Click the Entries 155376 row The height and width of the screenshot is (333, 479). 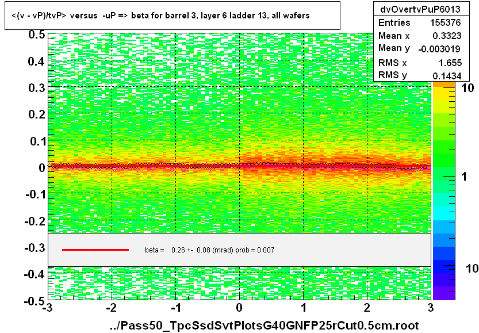point(419,22)
